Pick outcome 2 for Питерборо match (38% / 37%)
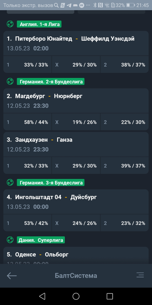152x305 pixels. pos(124,65)
